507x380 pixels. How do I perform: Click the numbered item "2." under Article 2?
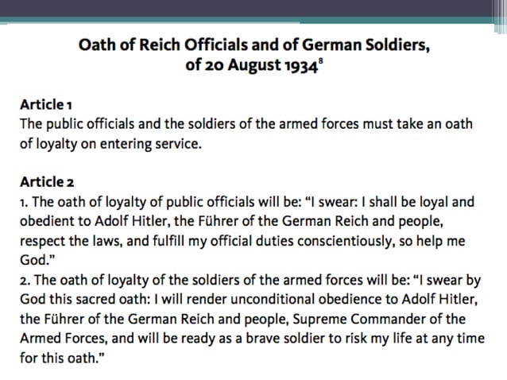click(x=25, y=281)
